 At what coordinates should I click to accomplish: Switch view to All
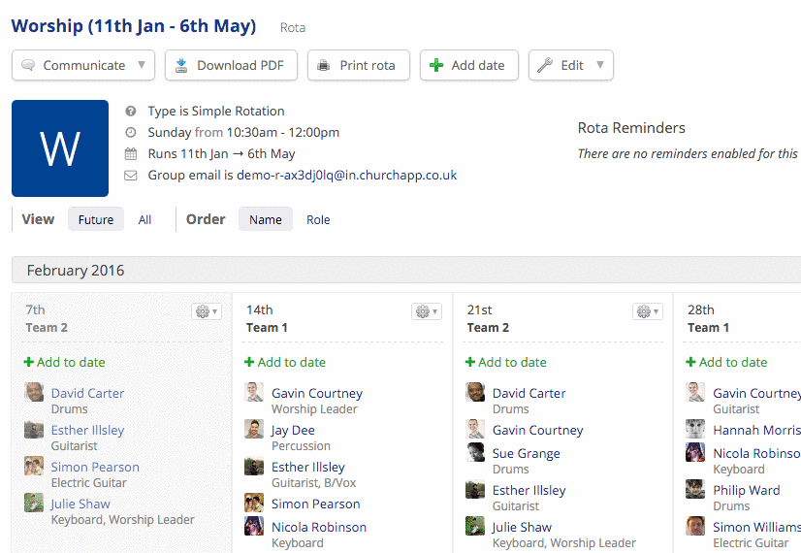(x=144, y=219)
